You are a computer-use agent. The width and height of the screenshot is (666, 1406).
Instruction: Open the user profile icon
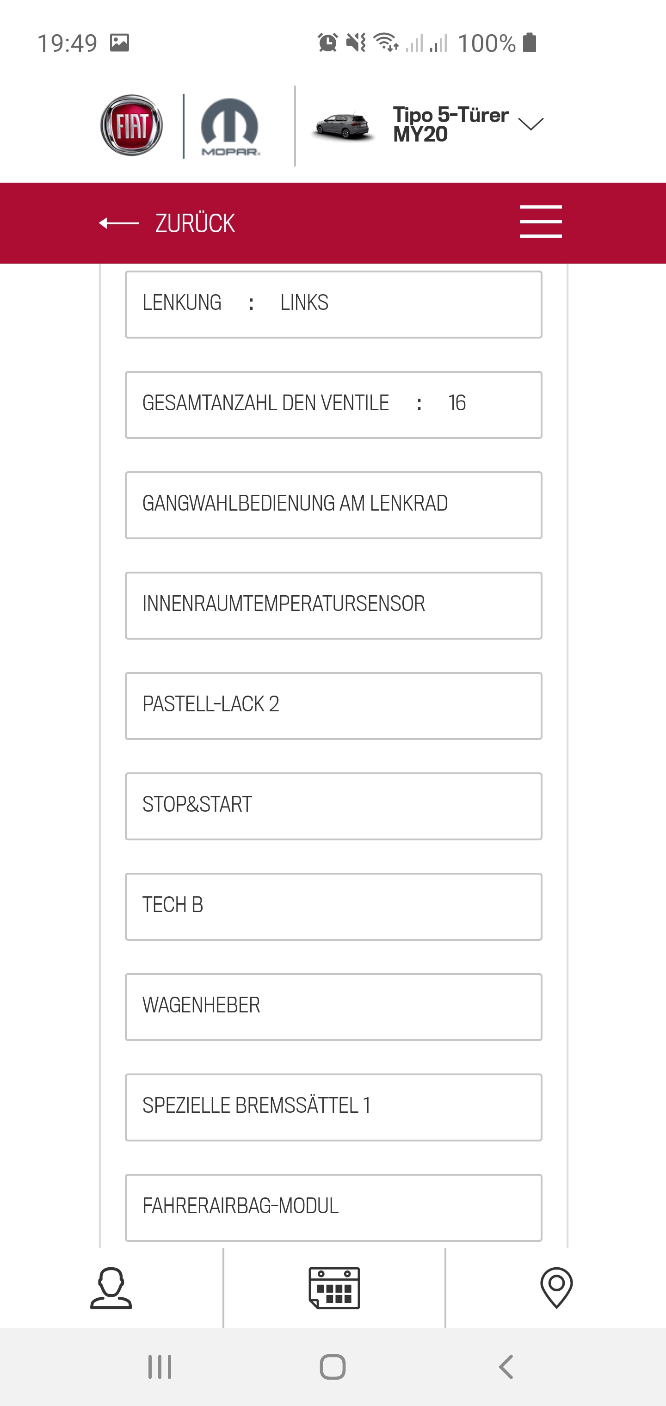tap(111, 1288)
